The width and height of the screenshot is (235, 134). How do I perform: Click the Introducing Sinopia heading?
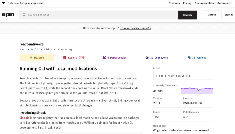[x=33, y=113]
